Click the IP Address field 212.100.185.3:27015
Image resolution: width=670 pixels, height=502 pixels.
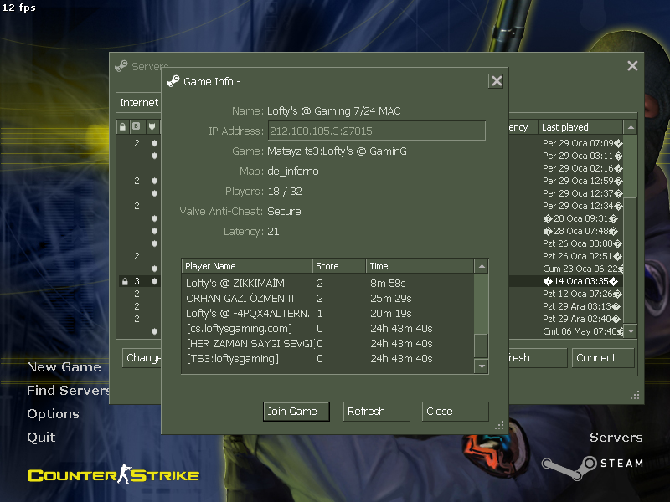[x=376, y=131]
